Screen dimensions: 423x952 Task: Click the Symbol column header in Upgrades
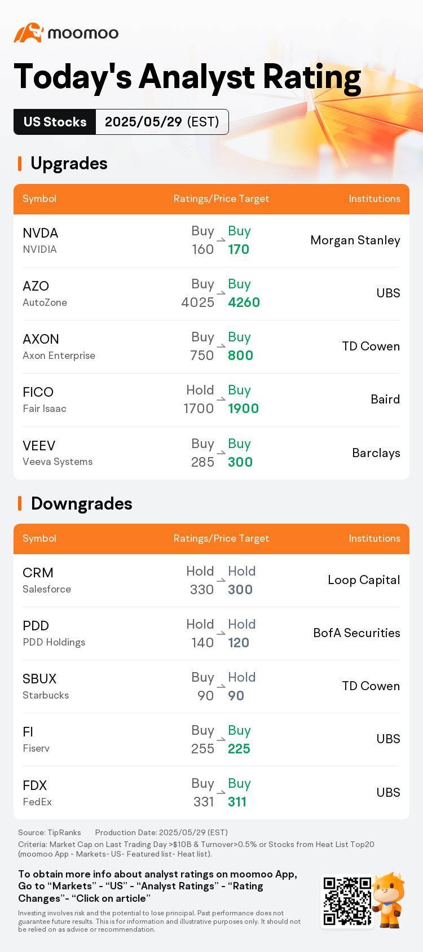click(39, 199)
